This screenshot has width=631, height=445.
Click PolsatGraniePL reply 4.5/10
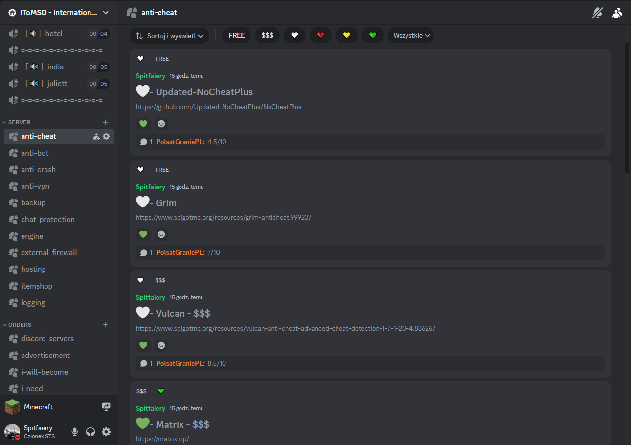click(x=370, y=142)
